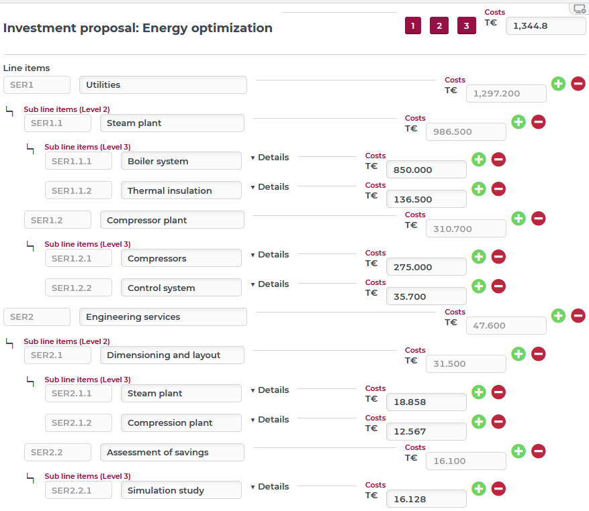This screenshot has width=589, height=511.
Task: Click the Dimensioning and layout field
Action: (172, 355)
